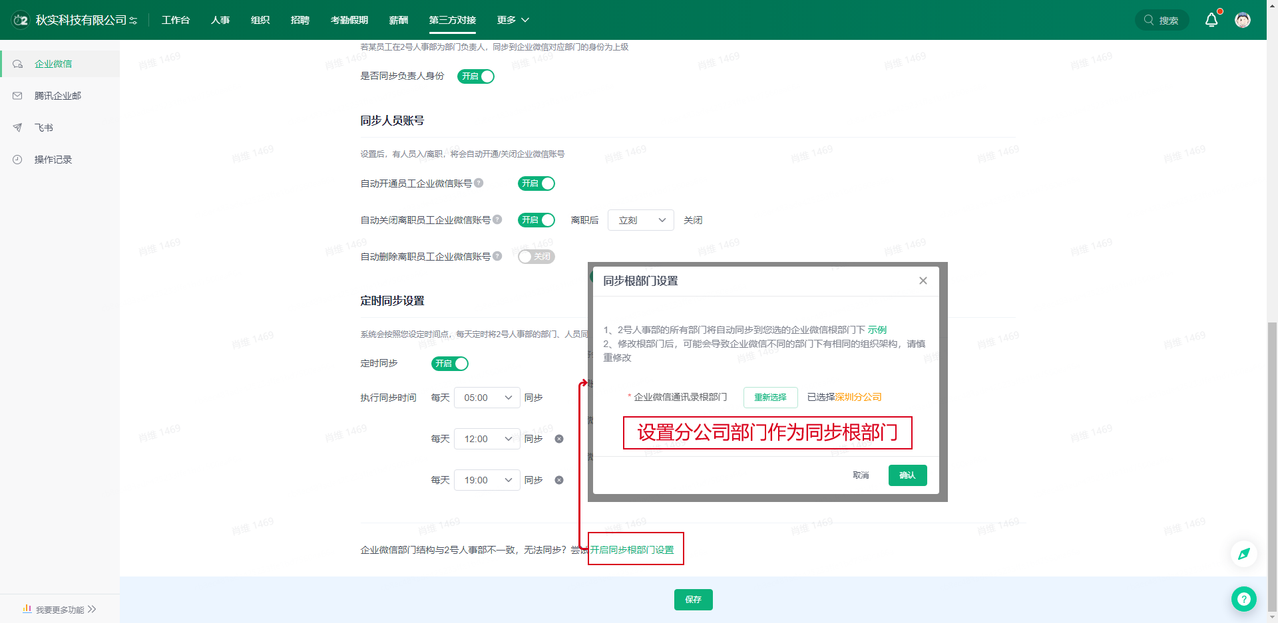
Task: Click help icon next to 自动开通员工企业微信账号
Action: pos(479,183)
